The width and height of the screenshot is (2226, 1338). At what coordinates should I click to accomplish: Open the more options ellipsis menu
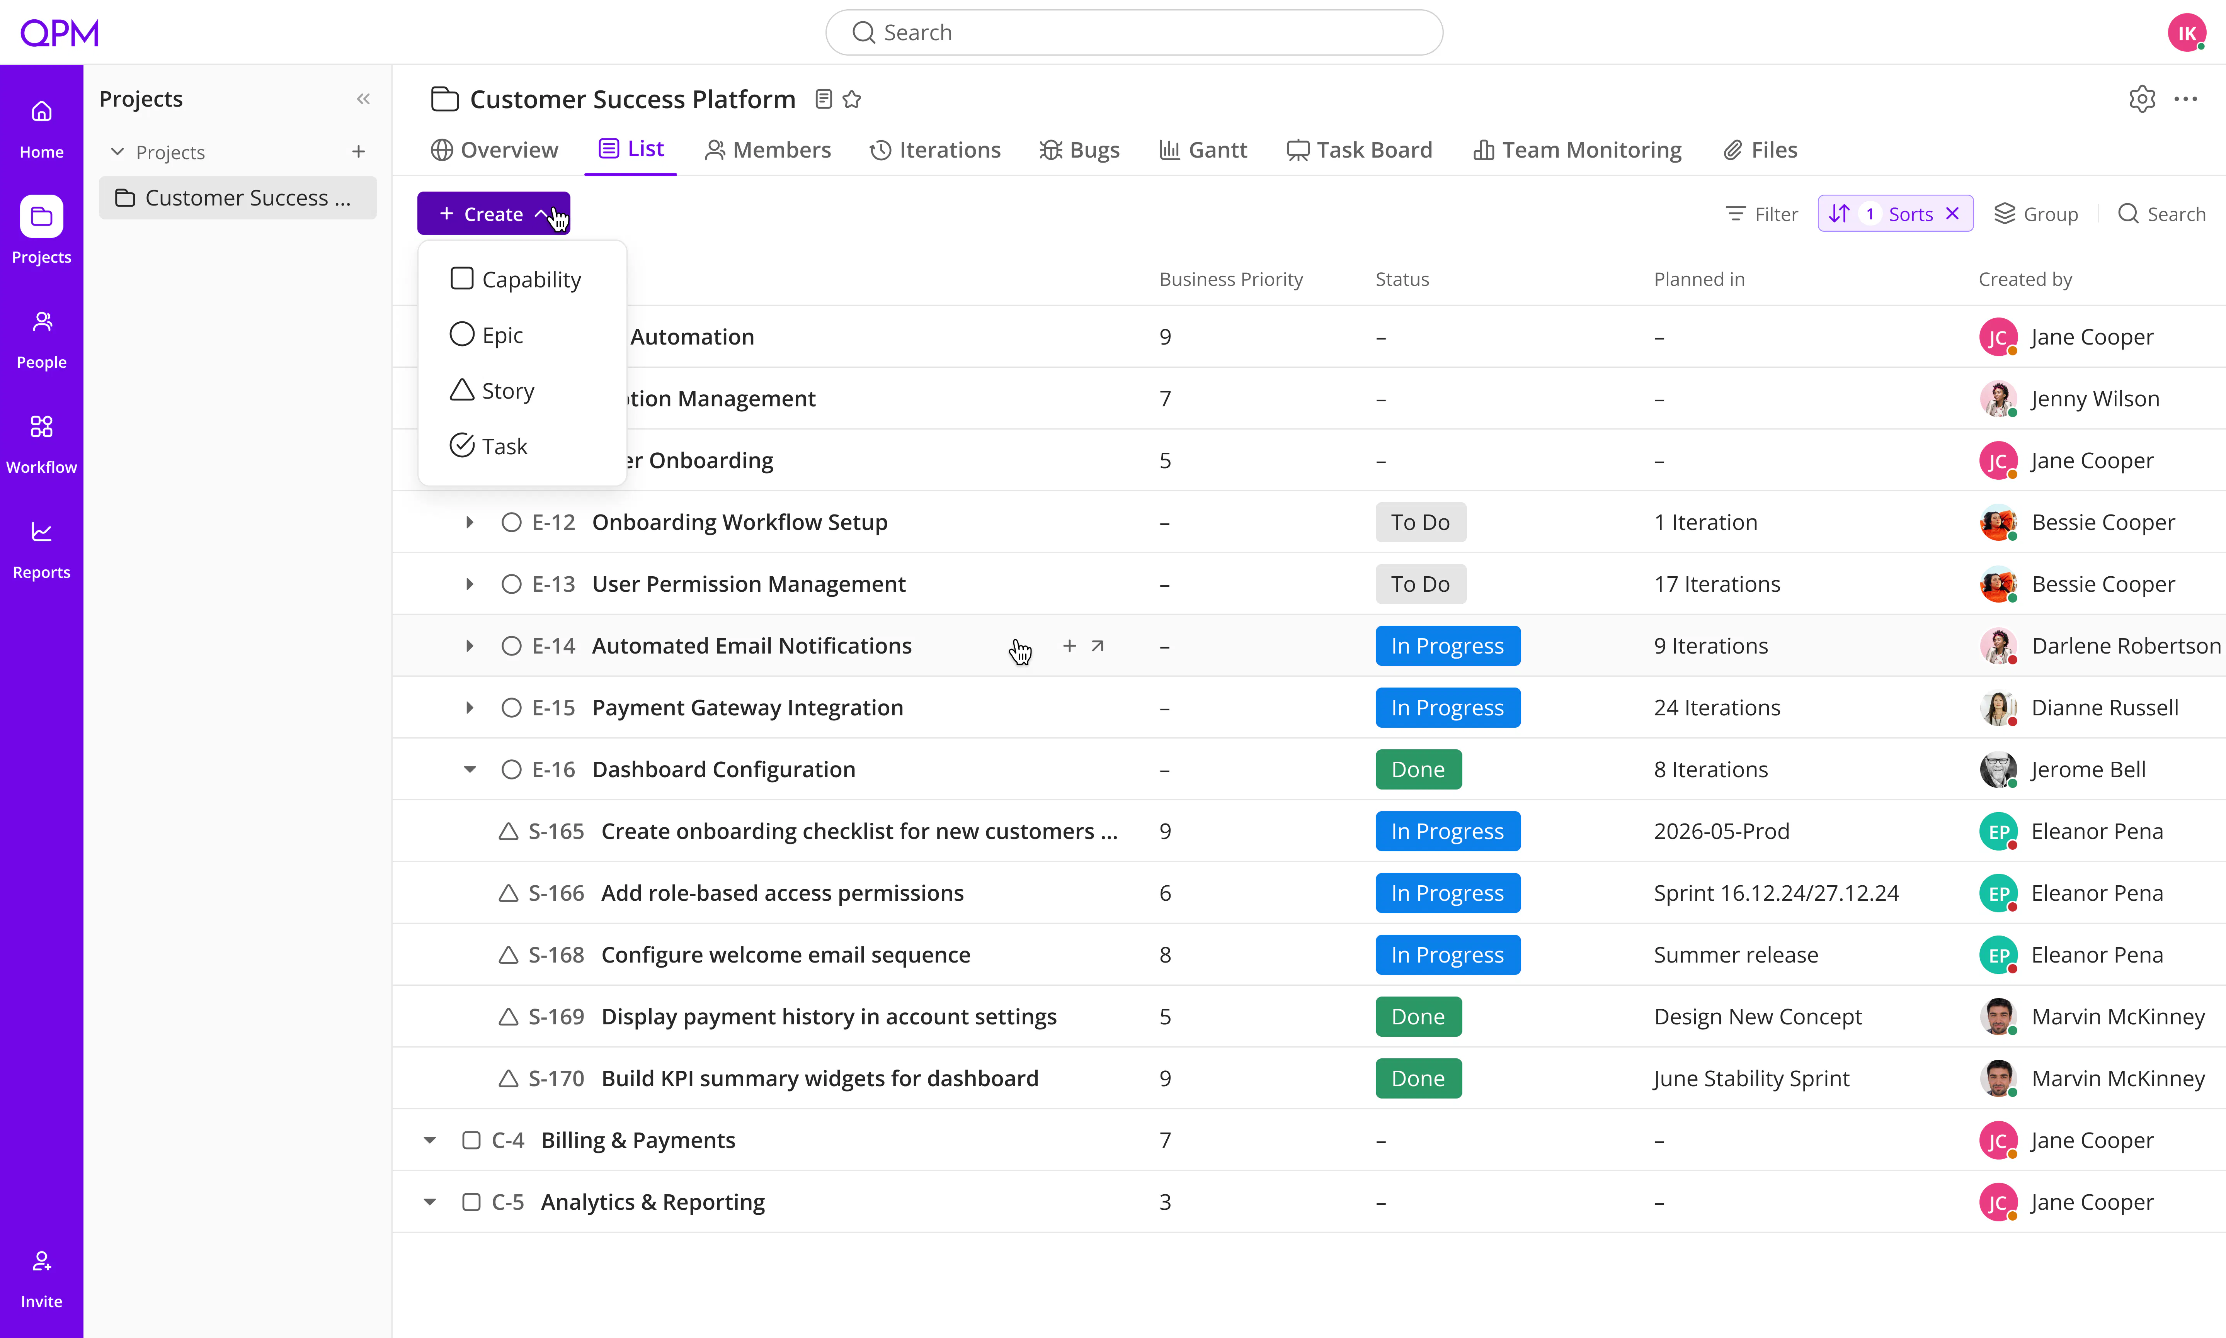point(2185,99)
